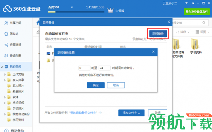Click the 回收站 bin icon
The width and height of the screenshot is (212, 132).
coord(6,34)
